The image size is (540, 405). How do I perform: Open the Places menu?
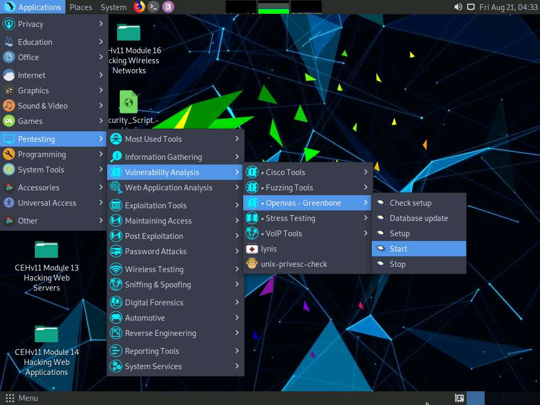point(81,7)
